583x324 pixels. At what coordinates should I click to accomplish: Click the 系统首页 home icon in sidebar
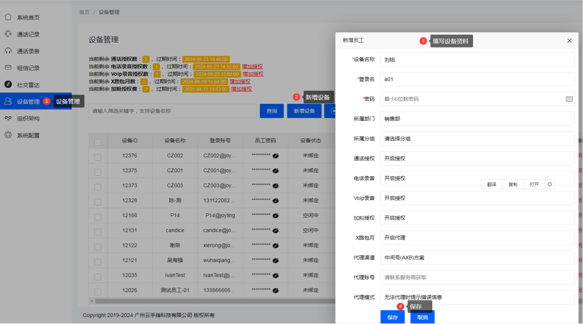[x=8, y=17]
